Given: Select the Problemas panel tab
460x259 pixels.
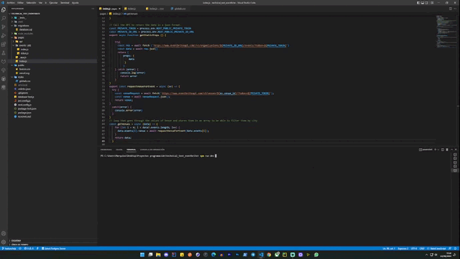Looking at the screenshot, I should point(106,150).
